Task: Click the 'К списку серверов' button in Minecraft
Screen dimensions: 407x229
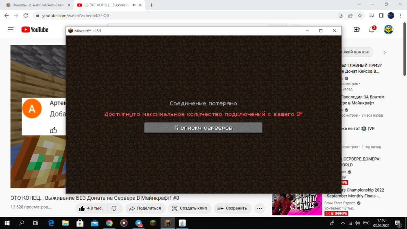Action: coord(203,128)
